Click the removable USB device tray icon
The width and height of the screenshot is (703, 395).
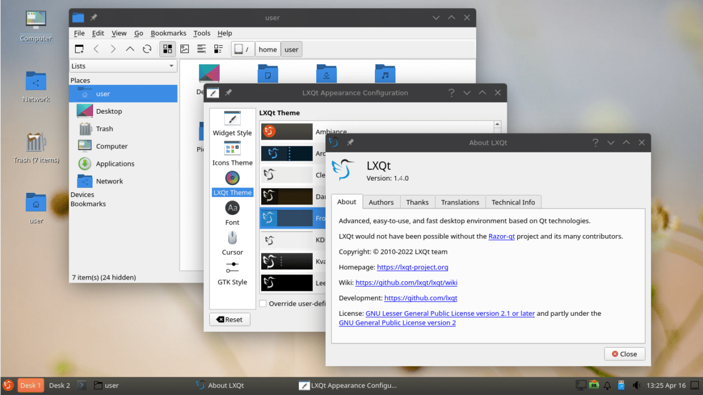coord(622,385)
